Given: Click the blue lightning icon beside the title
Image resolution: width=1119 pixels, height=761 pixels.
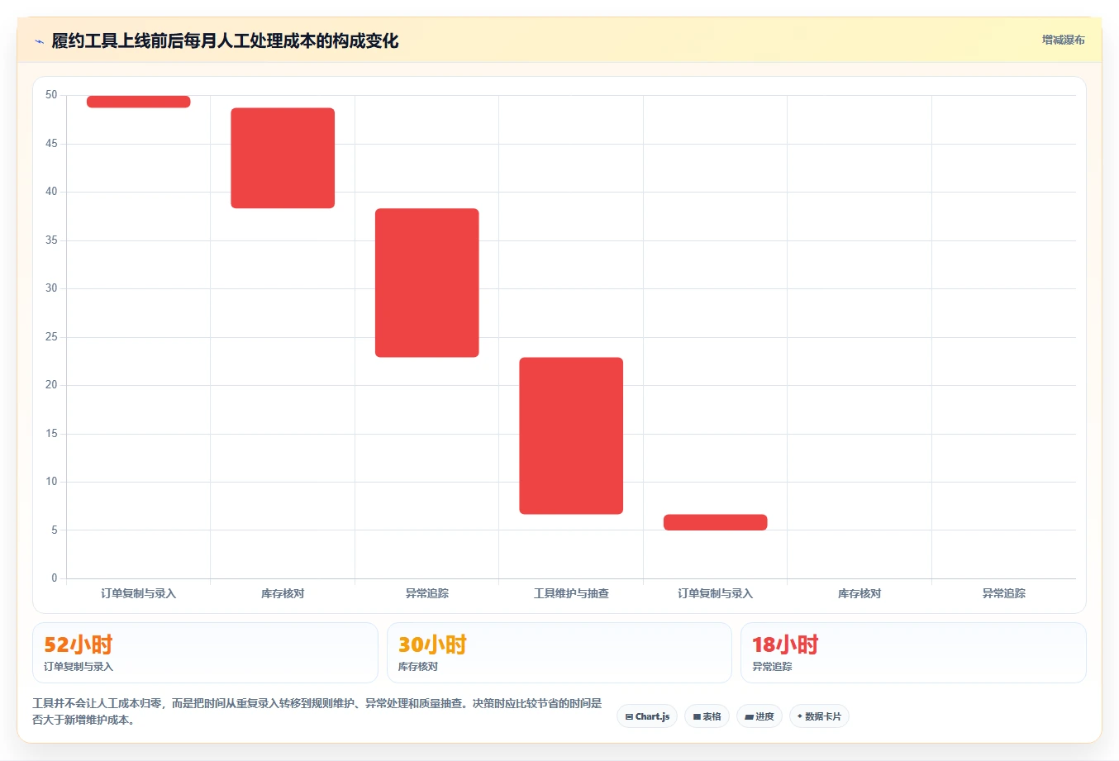Looking at the screenshot, I should [39, 41].
